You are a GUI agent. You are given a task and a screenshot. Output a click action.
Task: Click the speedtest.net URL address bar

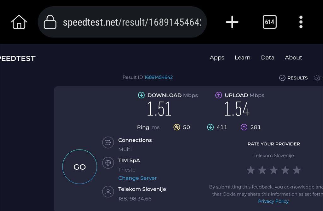coord(122,22)
